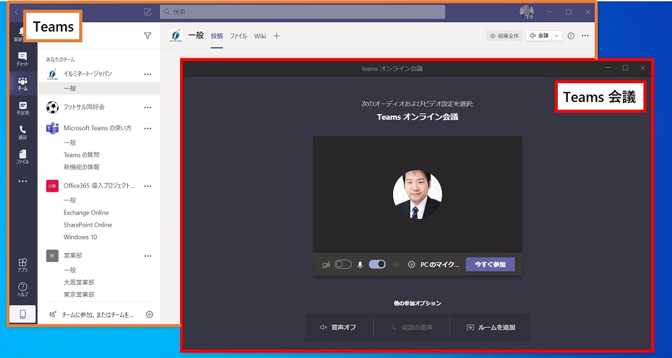Click イルミネート・ジャパン team logo in list

52,74
